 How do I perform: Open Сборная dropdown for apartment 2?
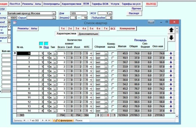coord(106,58)
